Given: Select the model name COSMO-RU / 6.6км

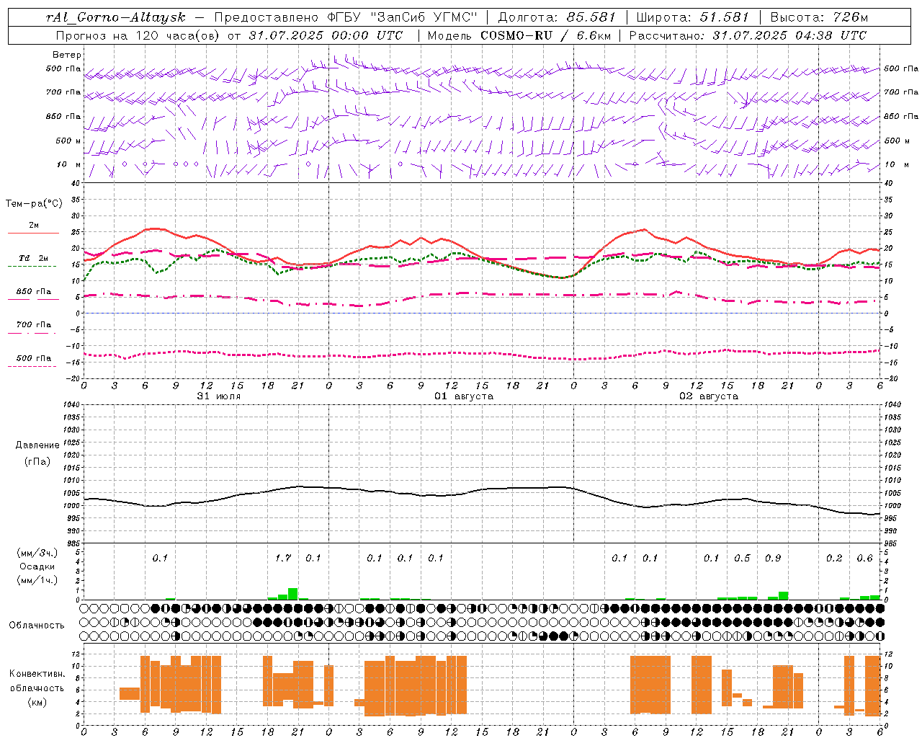Looking at the screenshot, I should click(546, 35).
